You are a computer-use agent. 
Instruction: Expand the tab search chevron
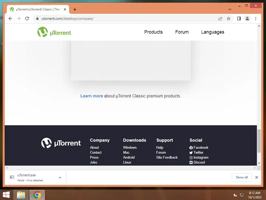(x=230, y=9)
